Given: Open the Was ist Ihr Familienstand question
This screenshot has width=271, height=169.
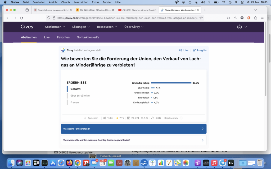Looking at the screenshot, I should coord(134,129).
